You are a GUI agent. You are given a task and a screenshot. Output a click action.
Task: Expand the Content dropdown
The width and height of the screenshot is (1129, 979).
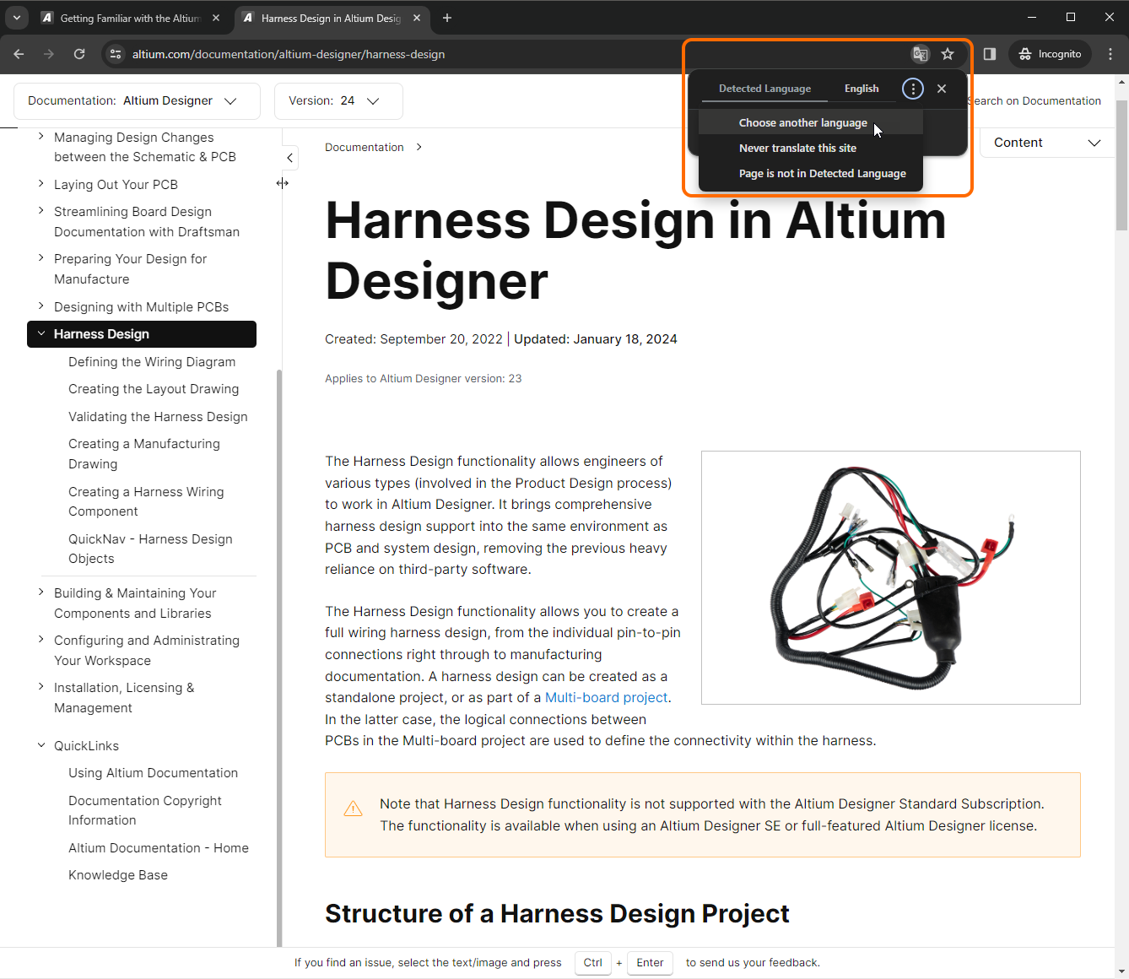pyautogui.click(x=1047, y=143)
